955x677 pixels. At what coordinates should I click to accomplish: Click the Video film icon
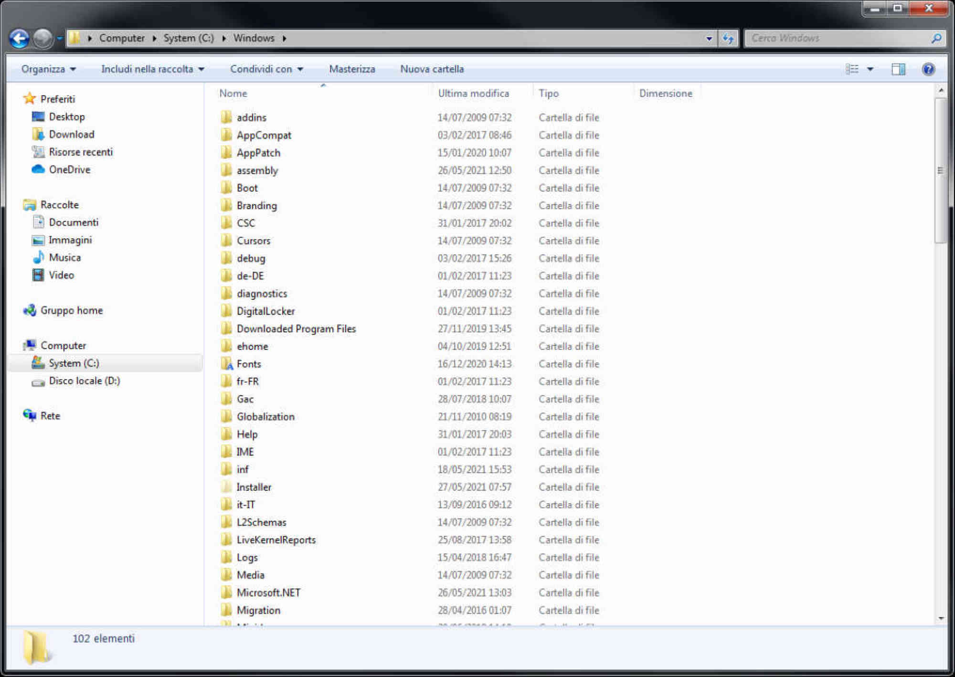click(x=38, y=275)
